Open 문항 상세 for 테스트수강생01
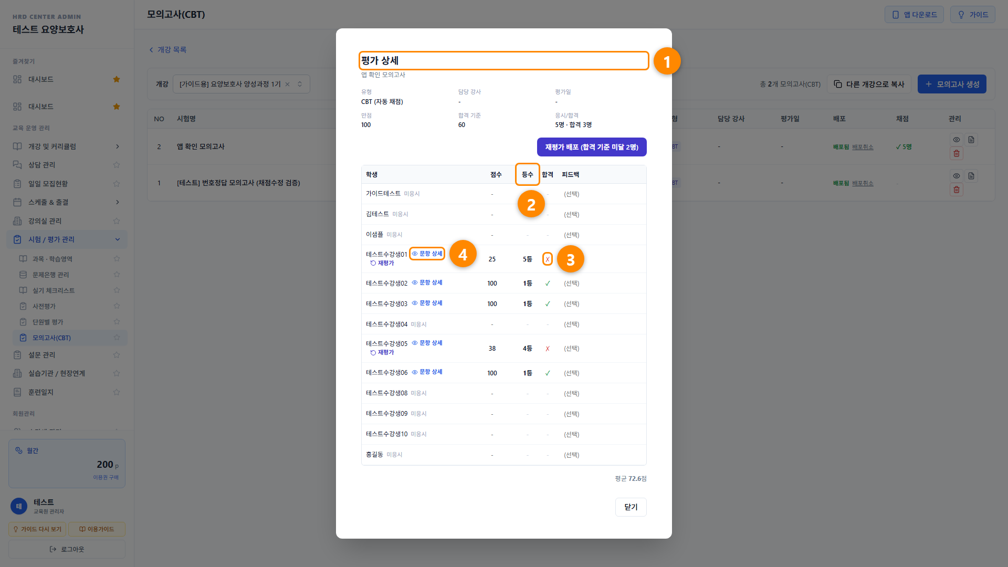The image size is (1008, 567). tap(427, 254)
